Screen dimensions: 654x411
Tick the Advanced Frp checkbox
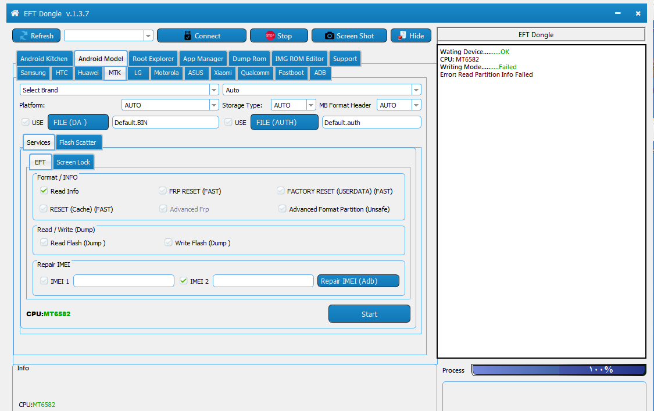pyautogui.click(x=163, y=209)
